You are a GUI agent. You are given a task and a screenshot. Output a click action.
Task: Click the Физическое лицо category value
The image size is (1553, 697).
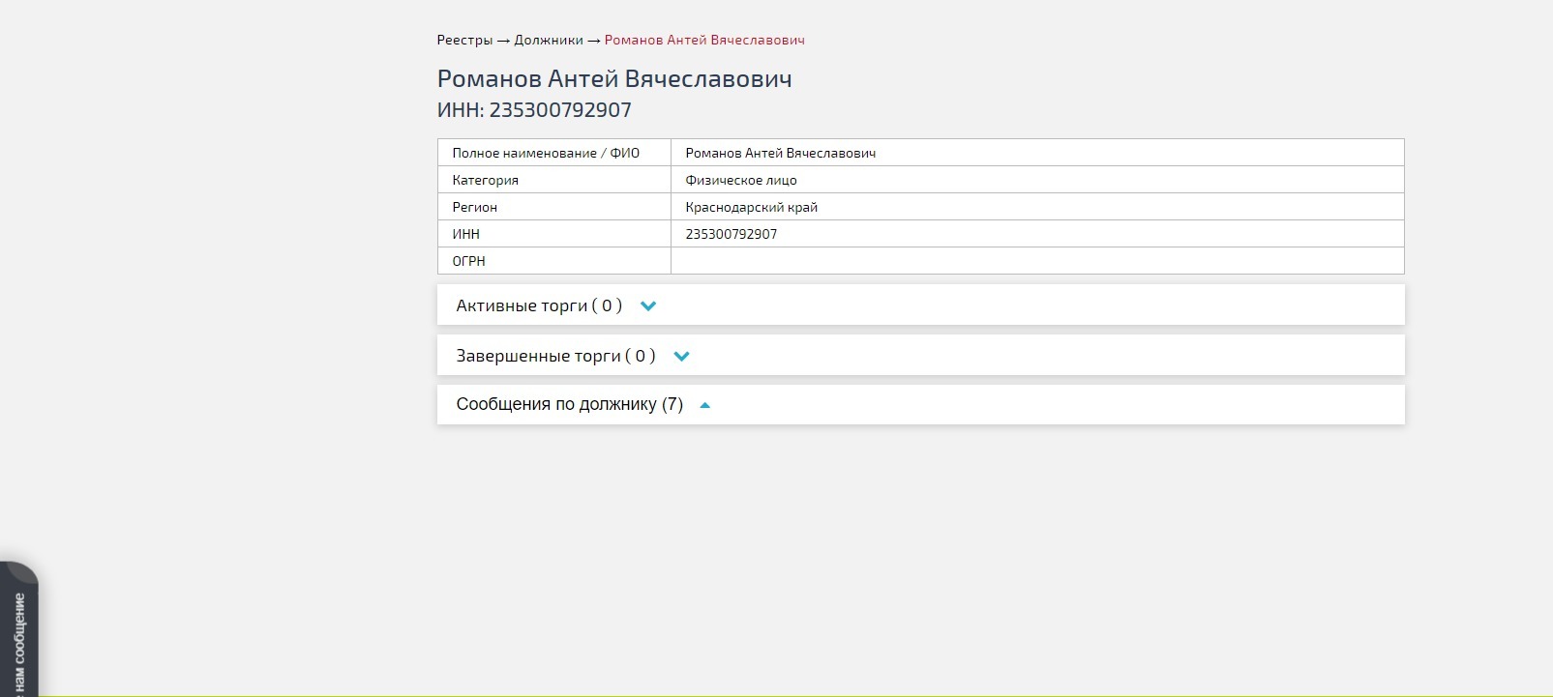(741, 180)
